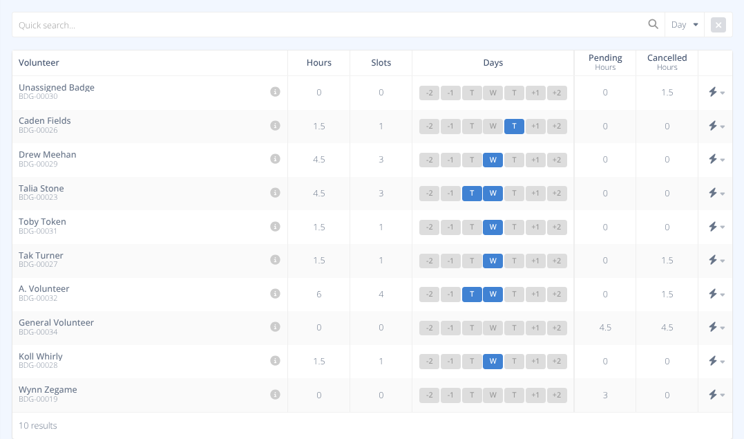Open info icon for Tak Turner

pyautogui.click(x=275, y=260)
